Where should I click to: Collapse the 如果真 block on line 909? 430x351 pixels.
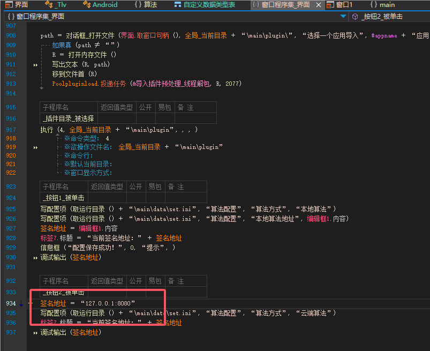(x=42, y=45)
